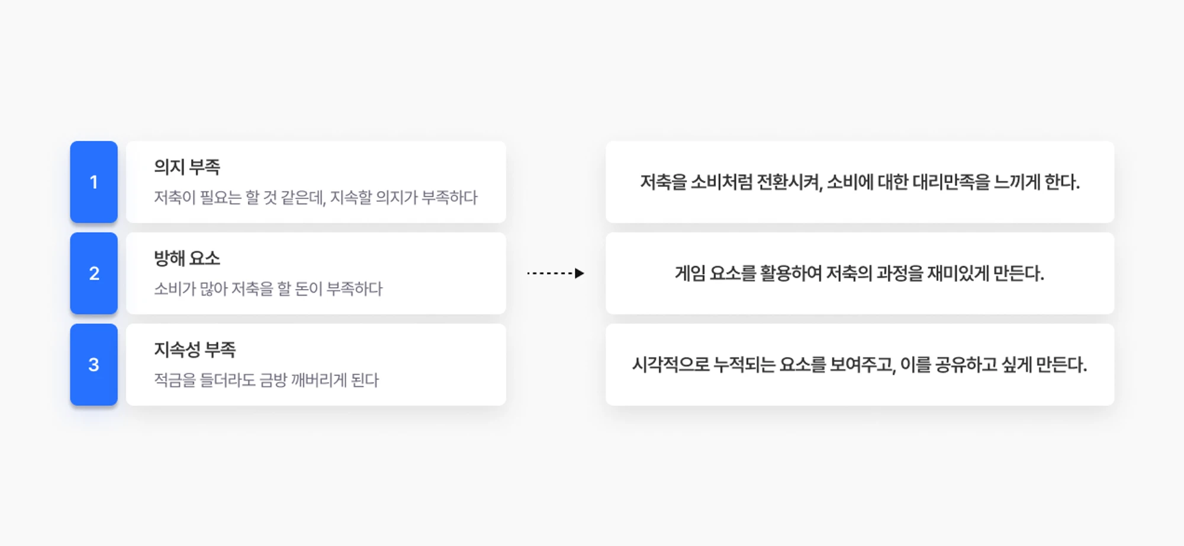Click description 적금을 들더라도 금방 깨버리게 된다
1184x546 pixels.
coord(266,380)
